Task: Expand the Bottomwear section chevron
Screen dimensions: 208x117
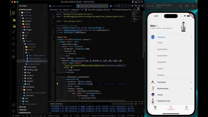Action: tap(191, 88)
